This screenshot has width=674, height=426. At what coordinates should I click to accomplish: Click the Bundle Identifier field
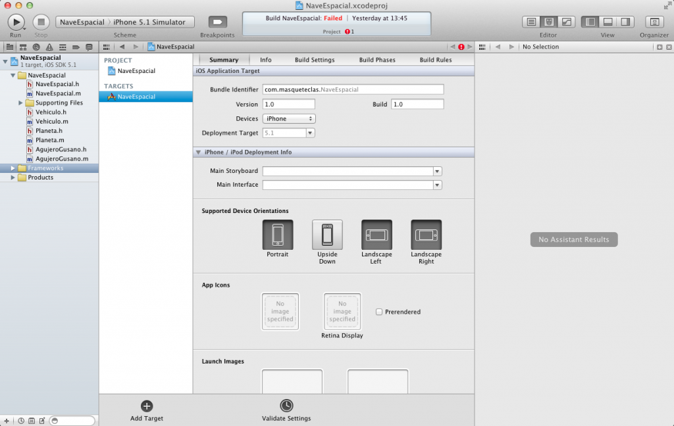click(x=353, y=89)
